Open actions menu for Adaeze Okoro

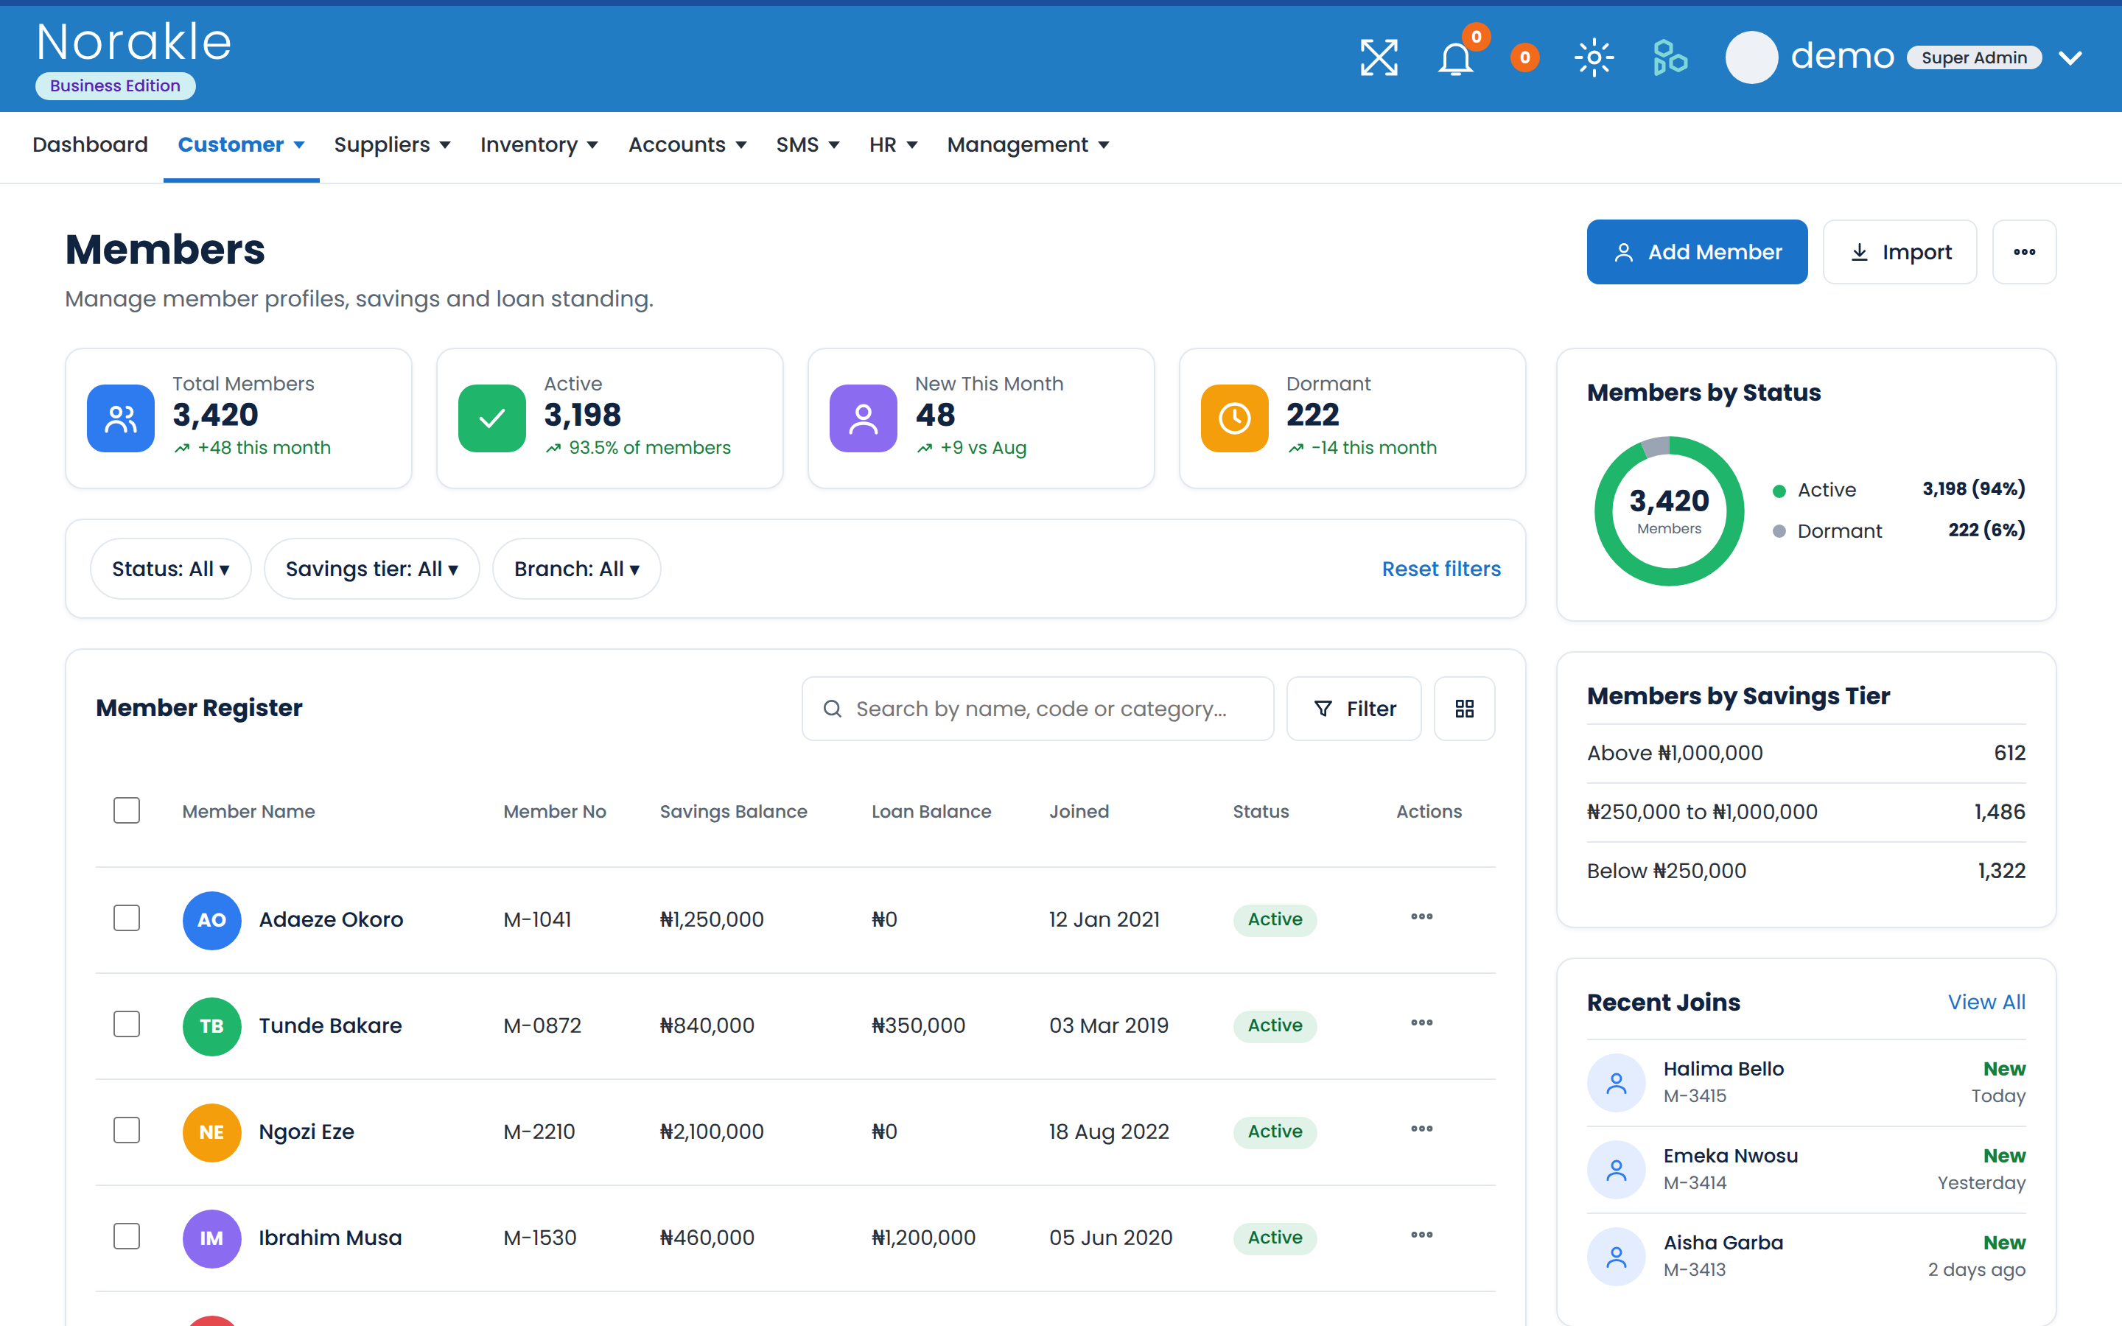point(1421,917)
